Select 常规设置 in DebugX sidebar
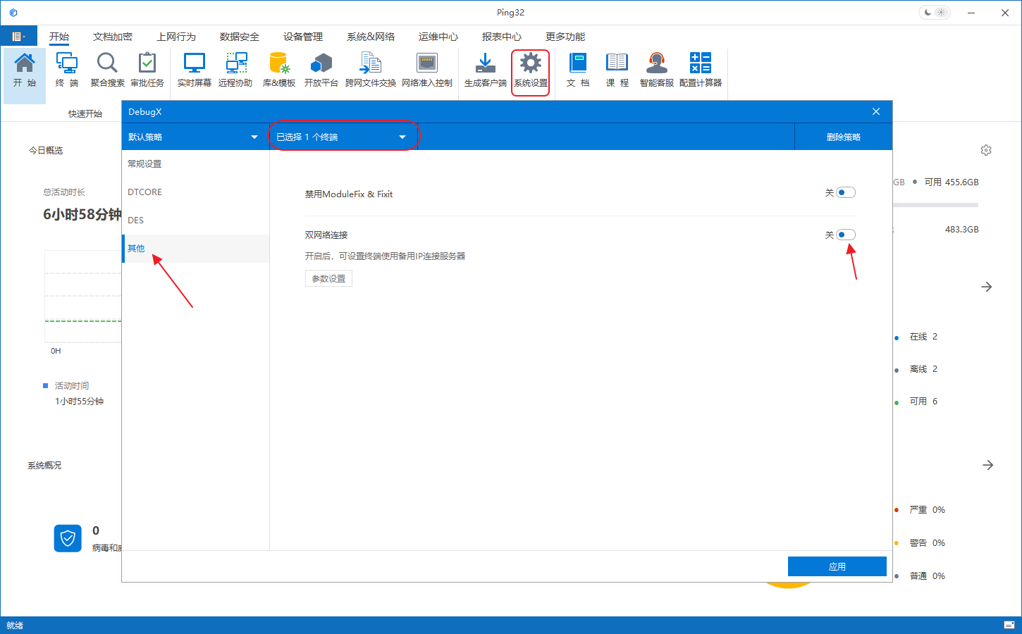This screenshot has height=634, width=1022. tap(196, 163)
